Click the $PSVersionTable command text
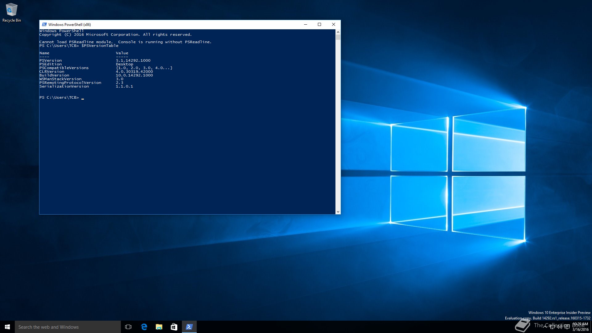The height and width of the screenshot is (333, 592). pos(100,46)
